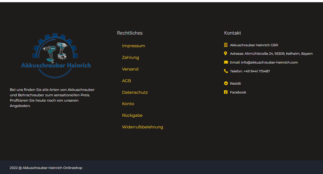Open the Versand information link
Screen dimensions: 323x174
click(x=130, y=69)
